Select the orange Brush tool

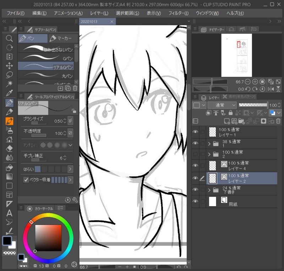[x=9, y=121]
